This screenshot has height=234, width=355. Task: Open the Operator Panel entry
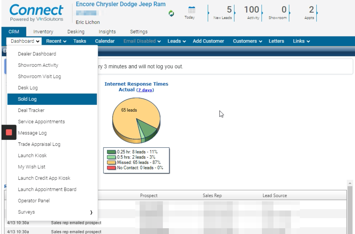pos(52,201)
